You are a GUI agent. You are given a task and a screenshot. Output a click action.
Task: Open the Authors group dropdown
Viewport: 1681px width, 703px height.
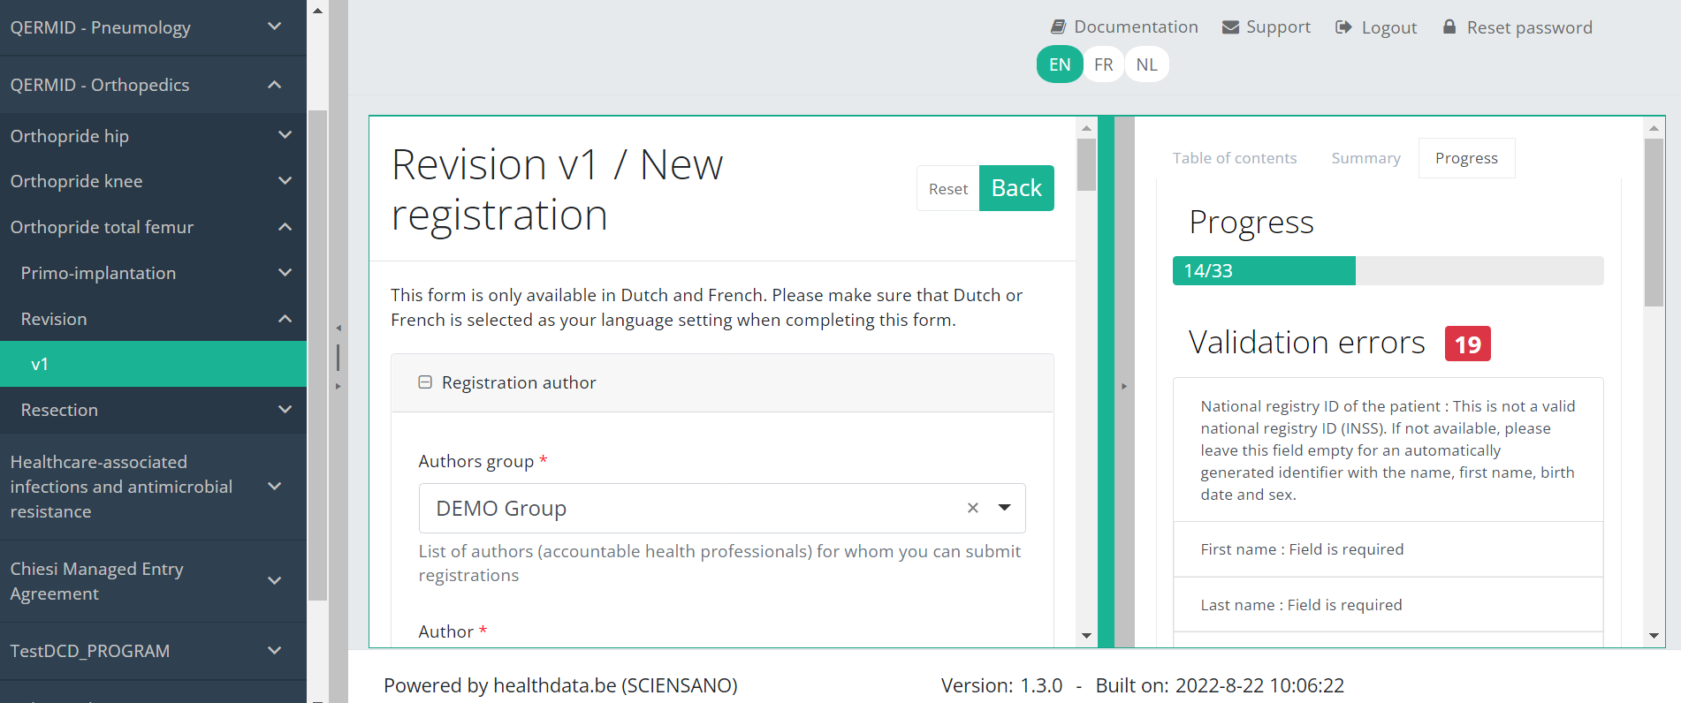pyautogui.click(x=1004, y=508)
